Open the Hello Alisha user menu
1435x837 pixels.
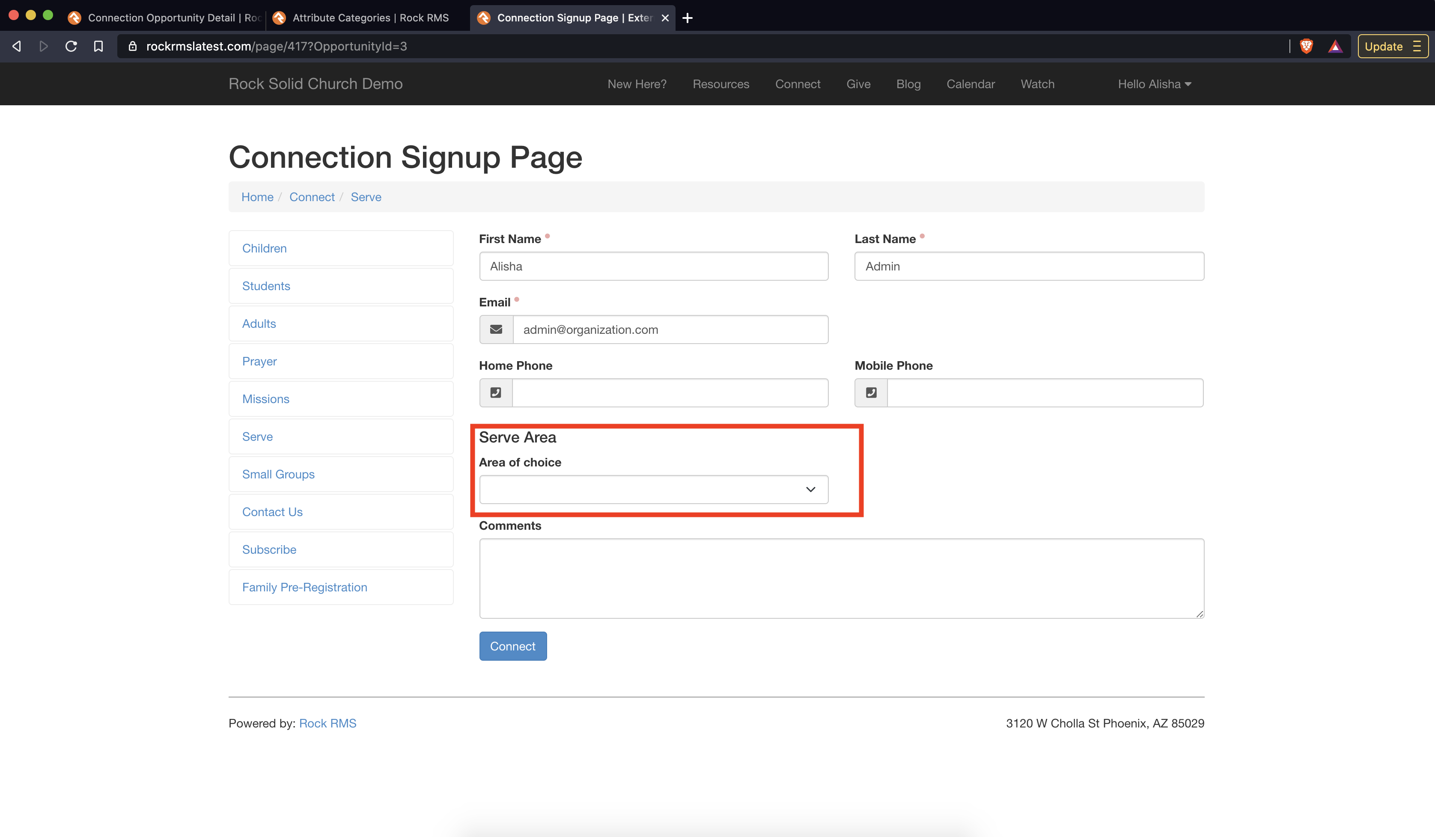1154,84
